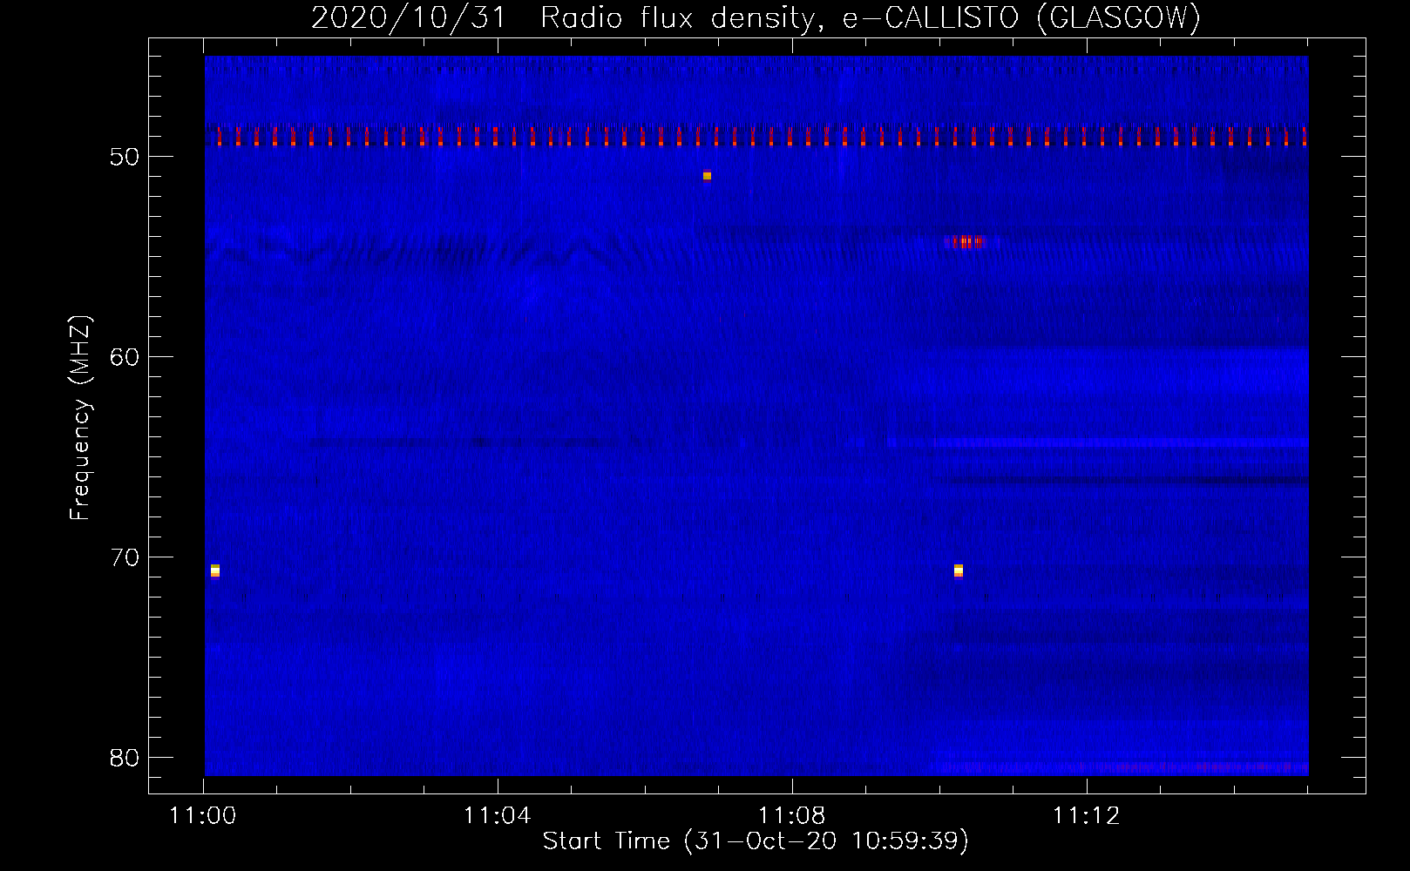Screen dimensions: 1410x871
Task: Click the plot title mentioning e-CALLISTO (GLASGOW)
Action: (x=756, y=17)
